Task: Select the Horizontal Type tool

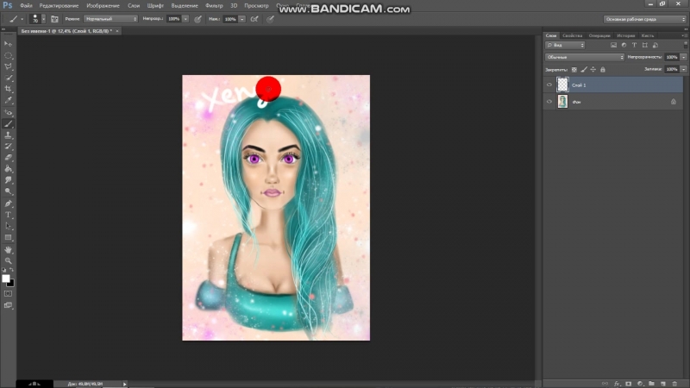Action: 8,215
